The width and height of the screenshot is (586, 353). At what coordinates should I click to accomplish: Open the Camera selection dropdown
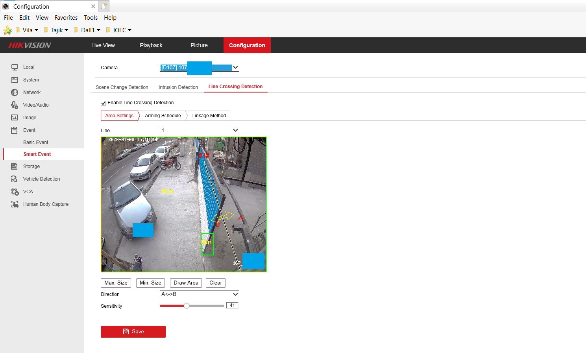coord(235,68)
